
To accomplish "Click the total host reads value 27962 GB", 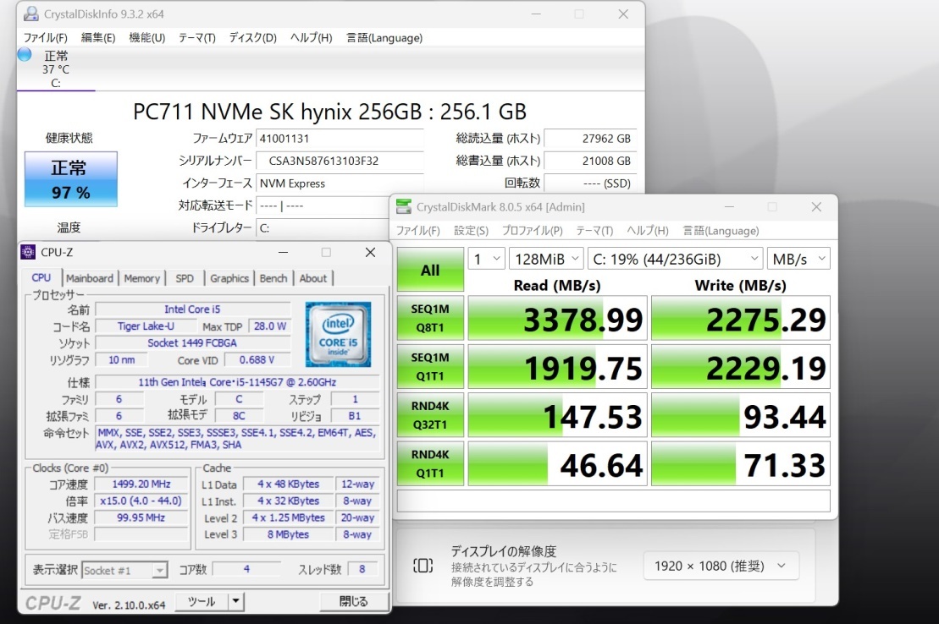I will point(590,138).
